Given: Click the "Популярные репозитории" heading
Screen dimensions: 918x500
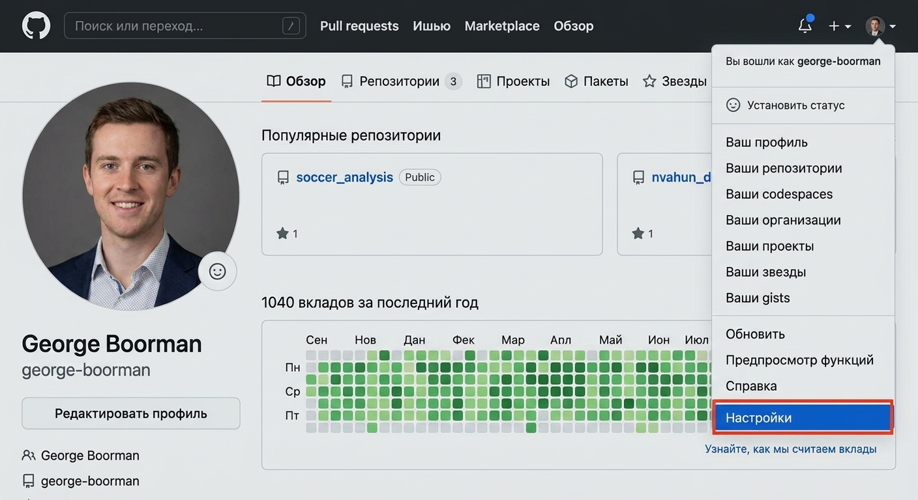Looking at the screenshot, I should coord(351,135).
